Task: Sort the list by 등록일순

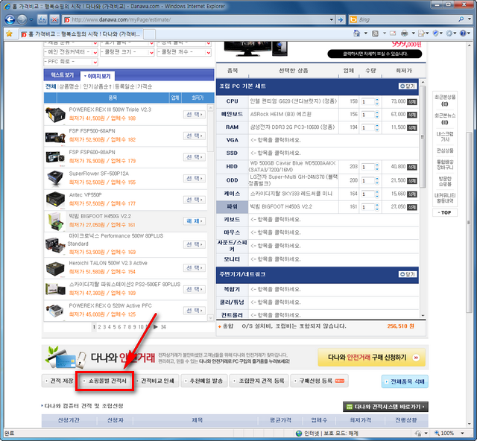Action: tap(124, 86)
